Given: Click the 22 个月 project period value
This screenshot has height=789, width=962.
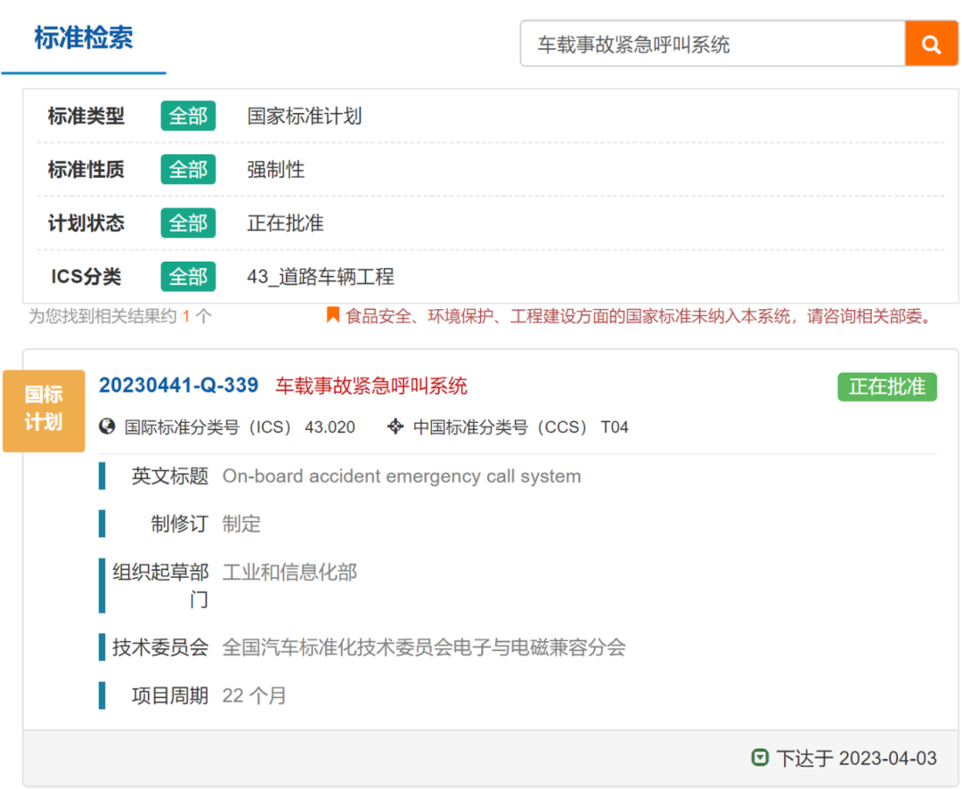Looking at the screenshot, I should (x=254, y=695).
